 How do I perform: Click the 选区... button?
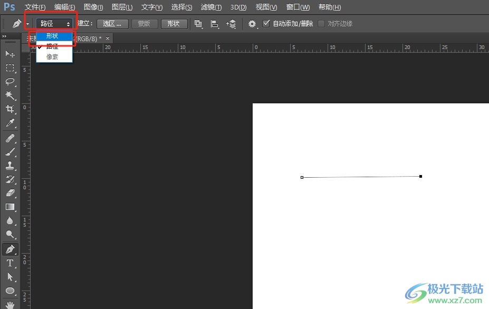coord(112,24)
